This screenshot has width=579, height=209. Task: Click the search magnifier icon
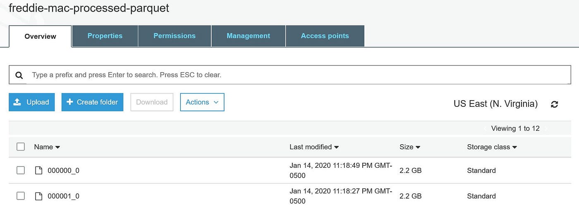(x=19, y=75)
